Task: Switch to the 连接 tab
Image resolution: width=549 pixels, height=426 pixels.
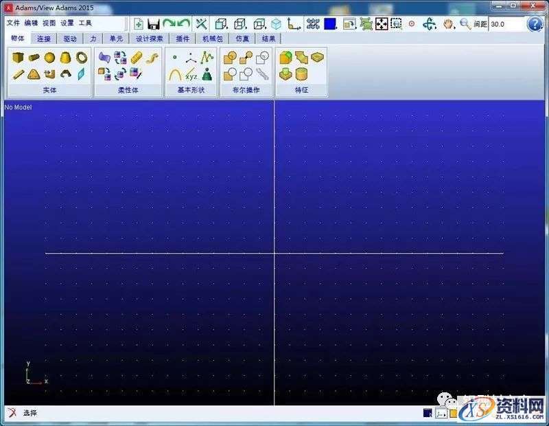Action: tap(44, 39)
